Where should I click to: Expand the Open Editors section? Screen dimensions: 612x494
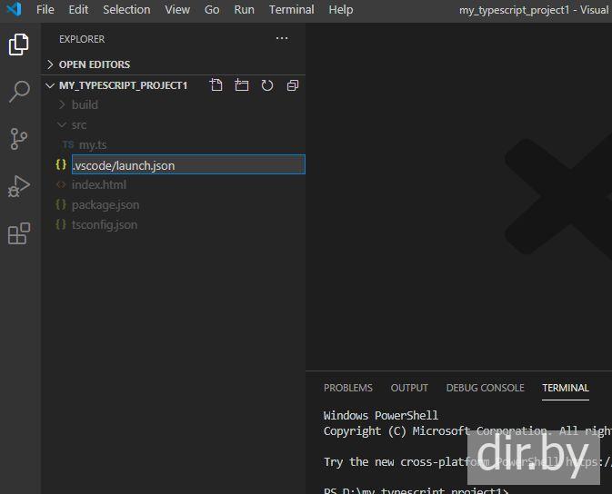point(94,64)
